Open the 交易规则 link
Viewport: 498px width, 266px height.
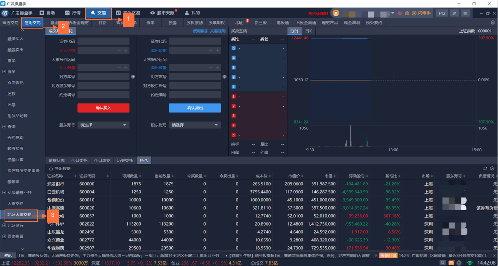[x=218, y=31]
